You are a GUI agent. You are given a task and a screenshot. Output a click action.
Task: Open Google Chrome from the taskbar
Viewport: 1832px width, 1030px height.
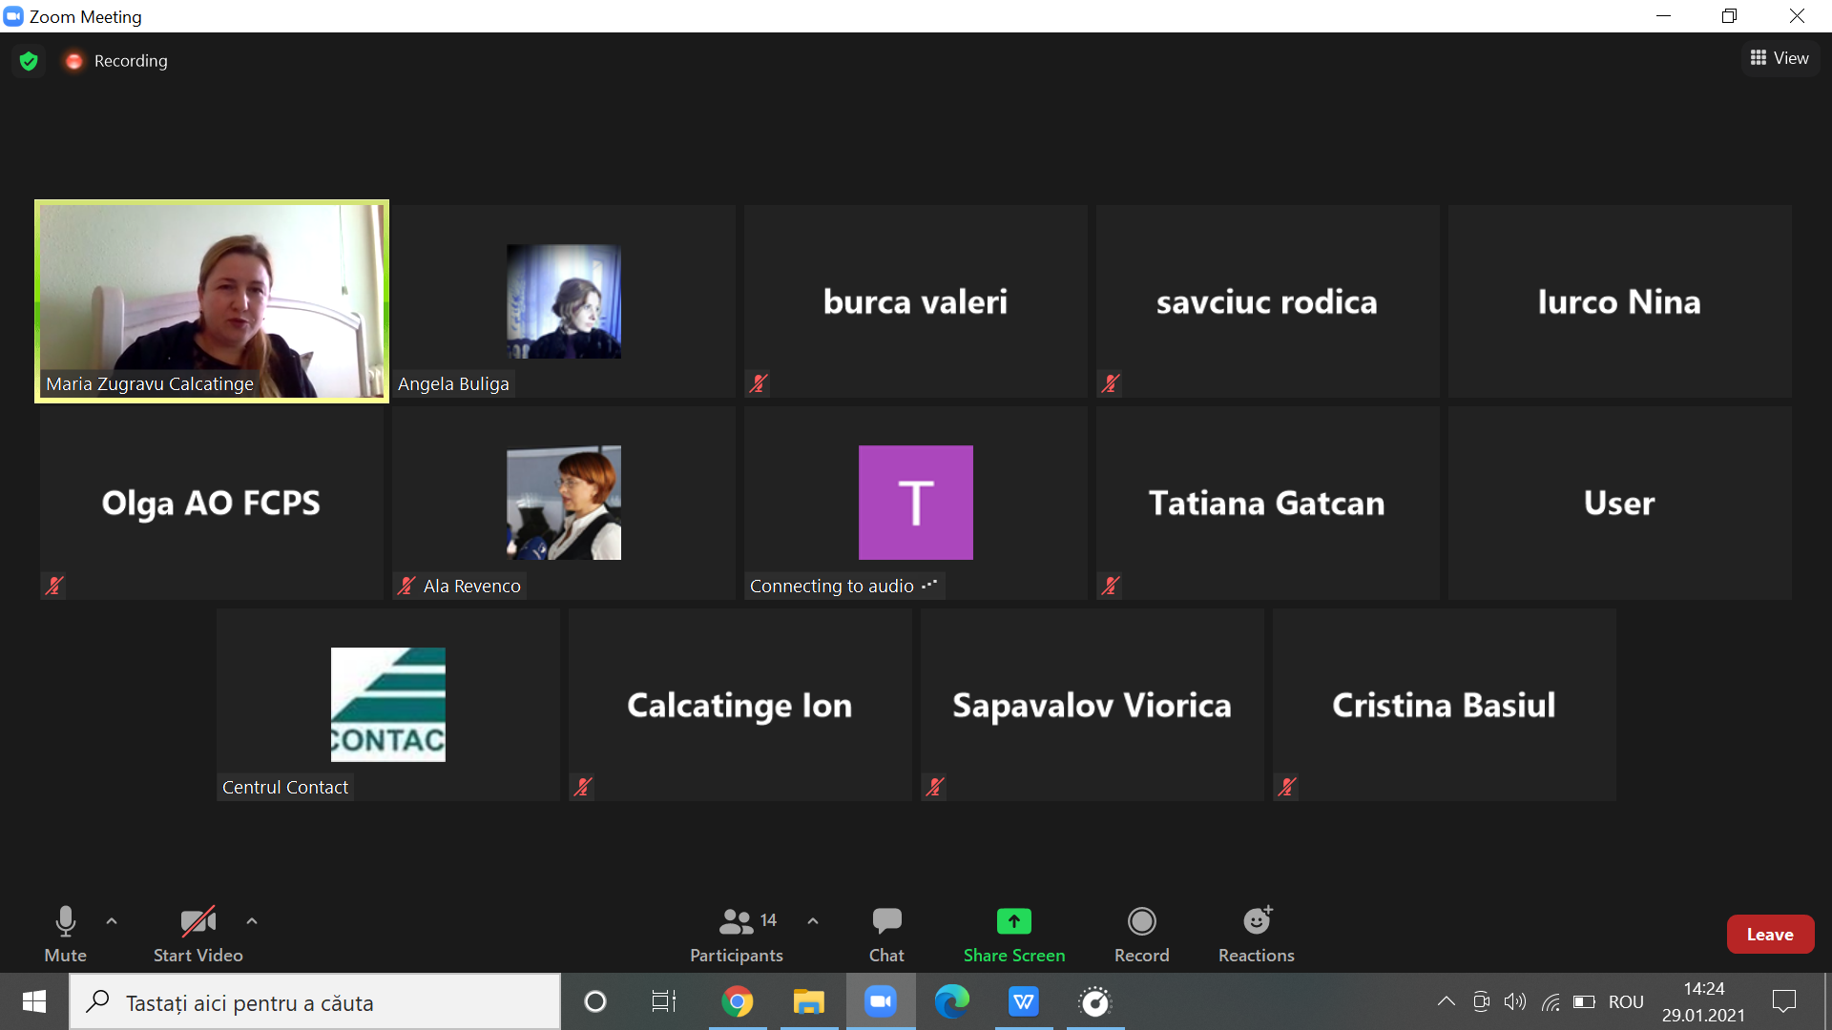737,1001
